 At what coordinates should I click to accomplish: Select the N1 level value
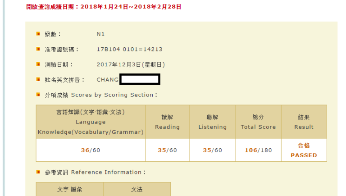(x=101, y=34)
